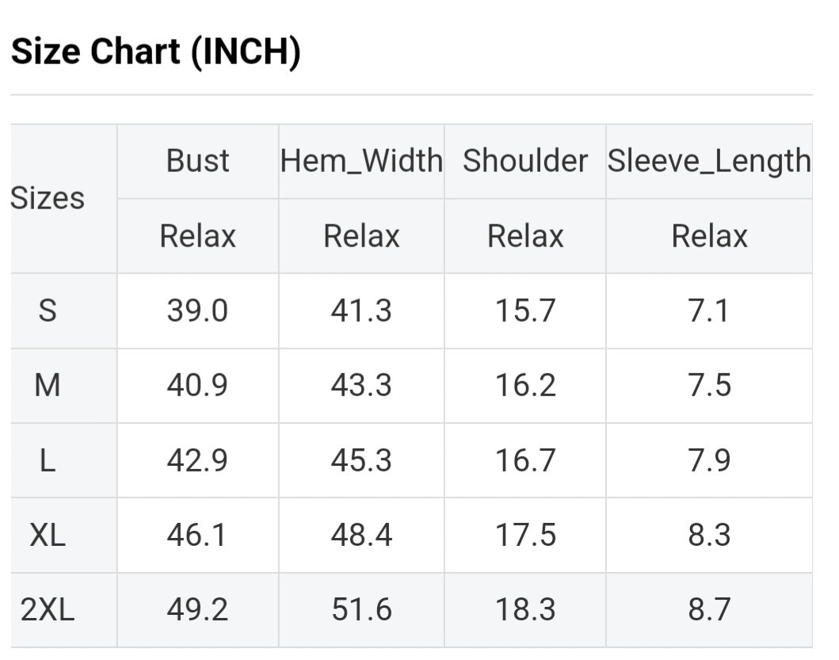Screen dimensions: 839x660
Task: Select the Hem_Width column header
Action: tap(361, 161)
